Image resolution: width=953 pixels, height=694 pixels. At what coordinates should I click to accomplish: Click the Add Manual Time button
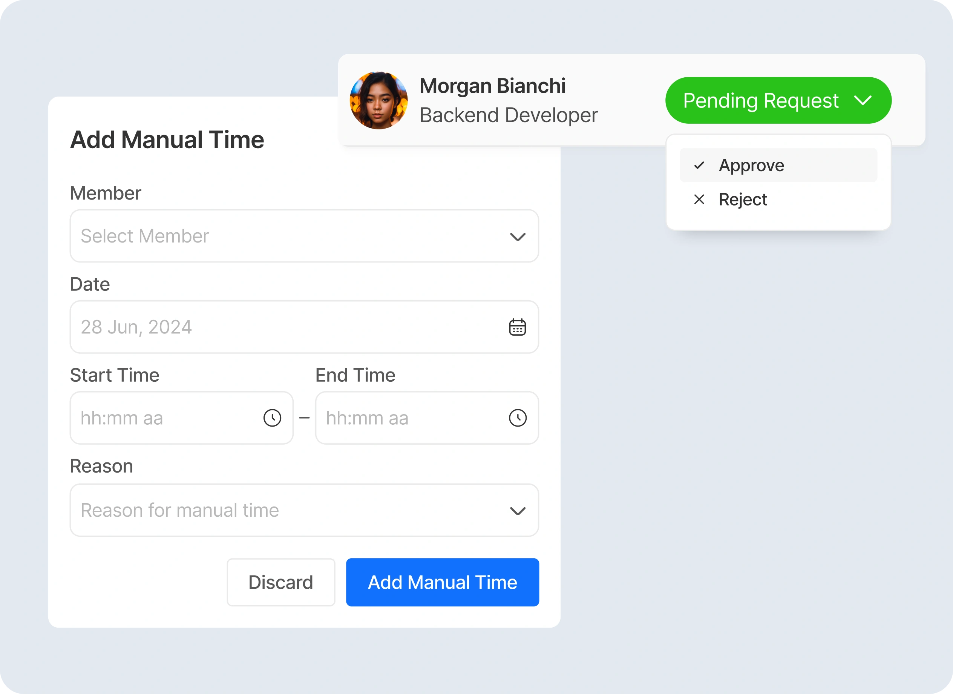442,582
